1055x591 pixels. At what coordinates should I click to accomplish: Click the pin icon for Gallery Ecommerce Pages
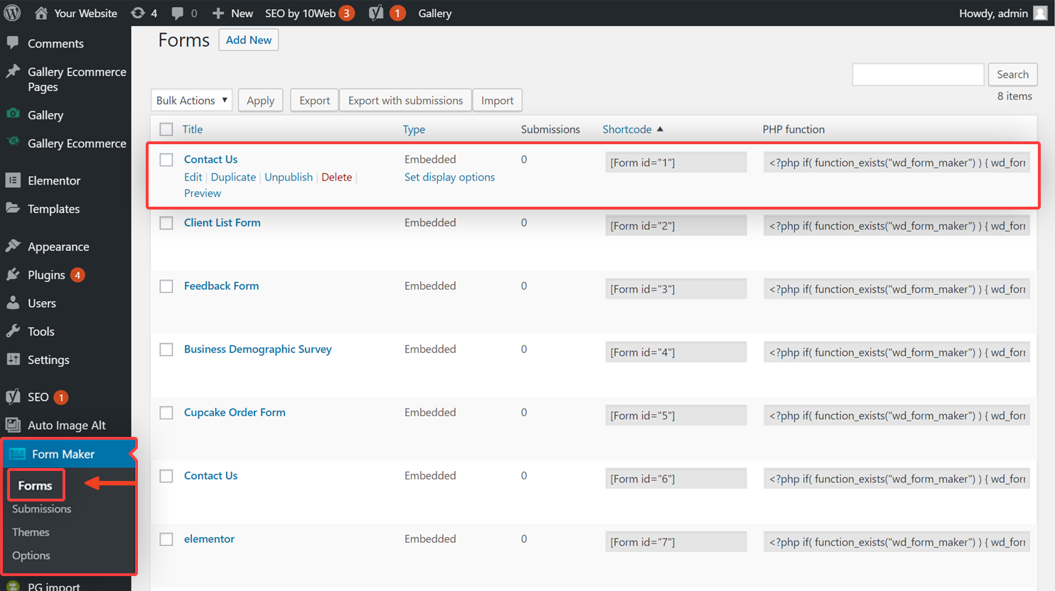[x=13, y=72]
